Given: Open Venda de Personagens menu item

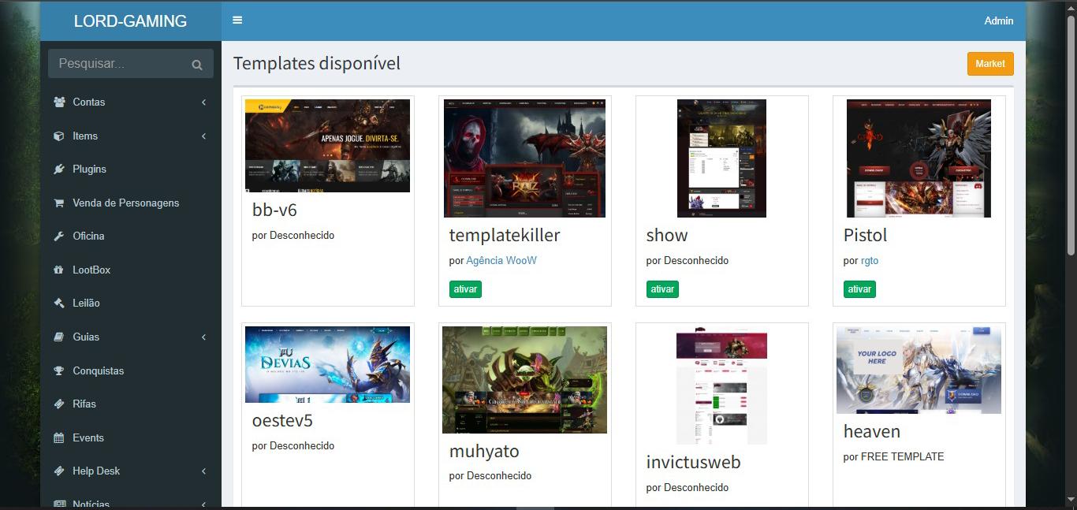Looking at the screenshot, I should click(x=131, y=203).
